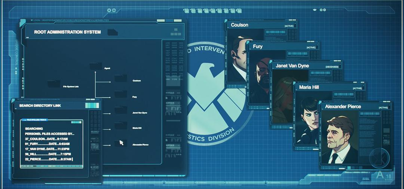Click the folder icon beside Root Administration System title
Viewport: 404px width, 189px height.
click(x=112, y=32)
